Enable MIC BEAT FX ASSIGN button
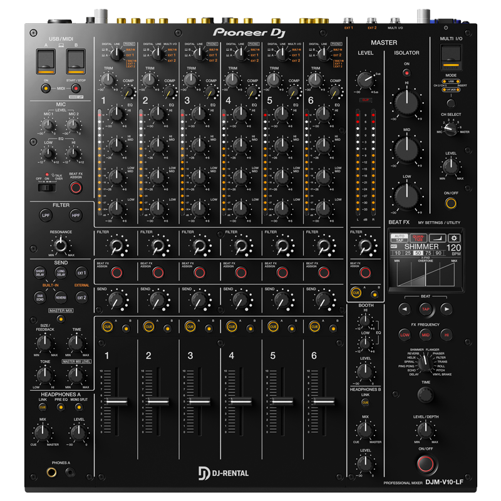 [x=76, y=187]
